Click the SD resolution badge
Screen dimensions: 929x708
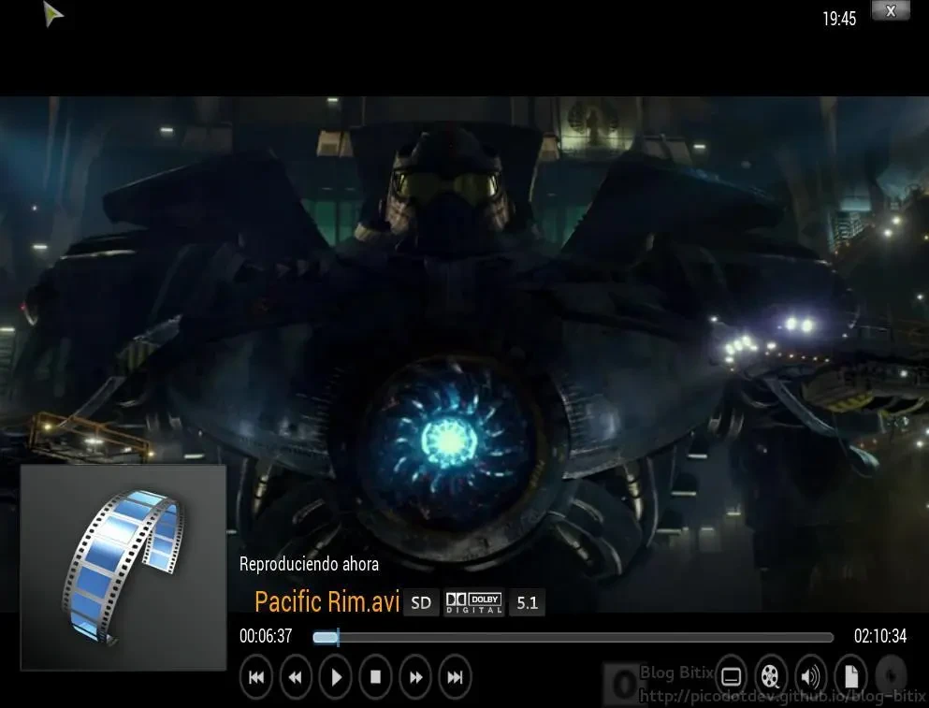pyautogui.click(x=421, y=603)
